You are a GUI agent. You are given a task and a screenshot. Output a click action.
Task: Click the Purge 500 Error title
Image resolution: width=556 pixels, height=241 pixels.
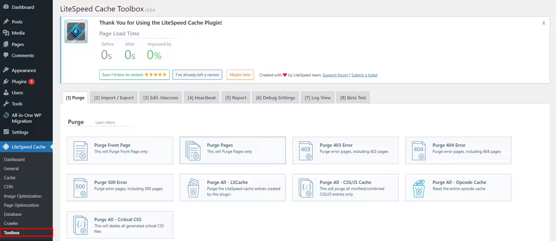click(x=111, y=182)
